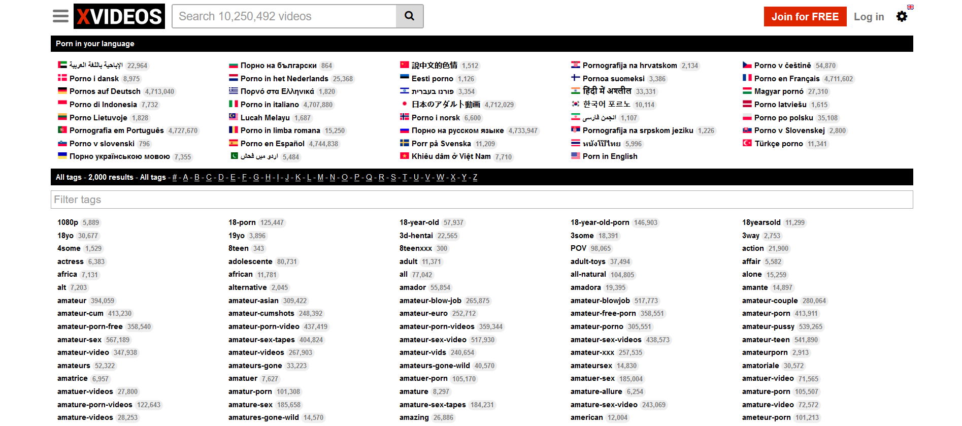Click the Turkish flag icon
The height and width of the screenshot is (426, 962).
click(747, 143)
